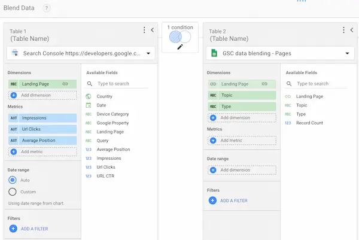Edit the join condition pencil icon
The image size is (359, 240).
click(180, 47)
